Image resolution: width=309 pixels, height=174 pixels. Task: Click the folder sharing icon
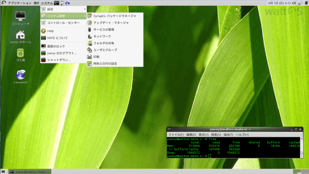coord(90,43)
